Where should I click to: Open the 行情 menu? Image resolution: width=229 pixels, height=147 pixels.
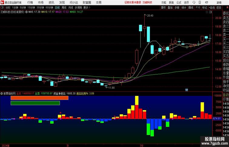pos(30,2)
